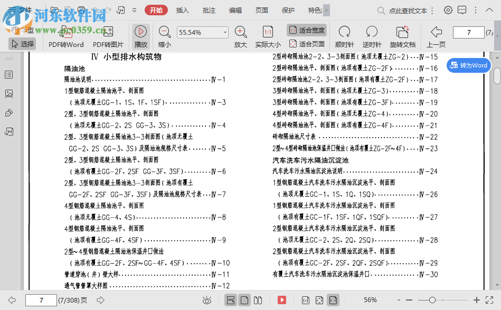Rotate the document clockwise with 顺时针

(x=344, y=36)
